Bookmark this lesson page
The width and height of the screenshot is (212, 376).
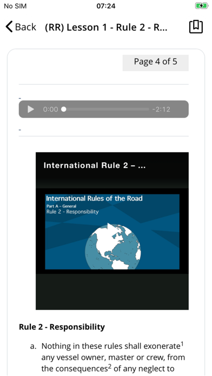[x=196, y=26]
